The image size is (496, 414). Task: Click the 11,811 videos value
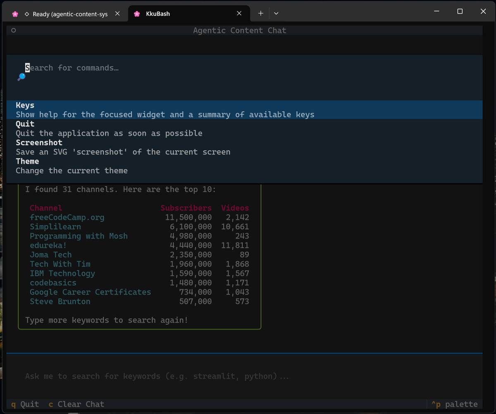tap(235, 245)
